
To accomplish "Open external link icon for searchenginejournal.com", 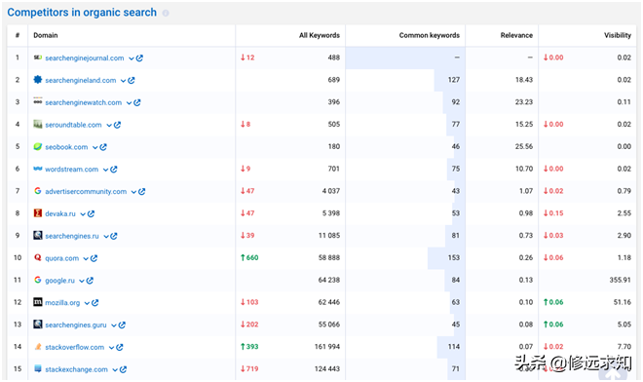I will [x=139, y=58].
